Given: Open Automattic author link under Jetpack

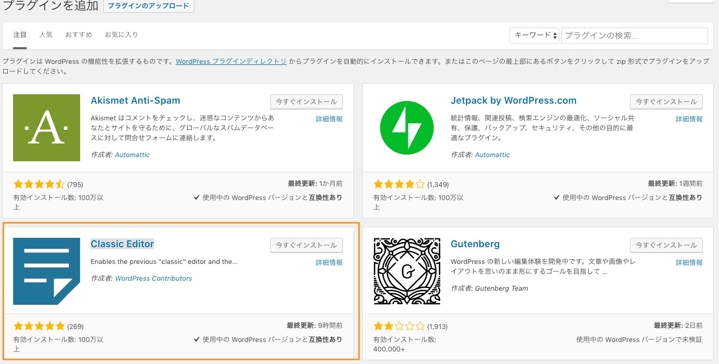Looking at the screenshot, I should pos(492,155).
